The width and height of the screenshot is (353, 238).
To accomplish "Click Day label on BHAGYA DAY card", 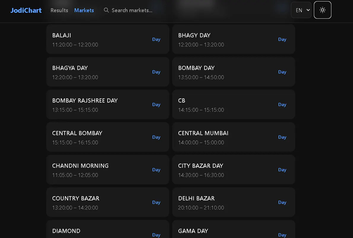I will [156, 72].
